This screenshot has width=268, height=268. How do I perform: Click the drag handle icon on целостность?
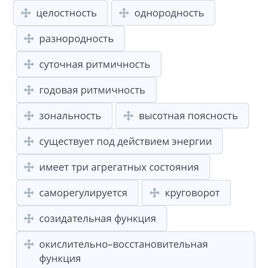coord(26,13)
